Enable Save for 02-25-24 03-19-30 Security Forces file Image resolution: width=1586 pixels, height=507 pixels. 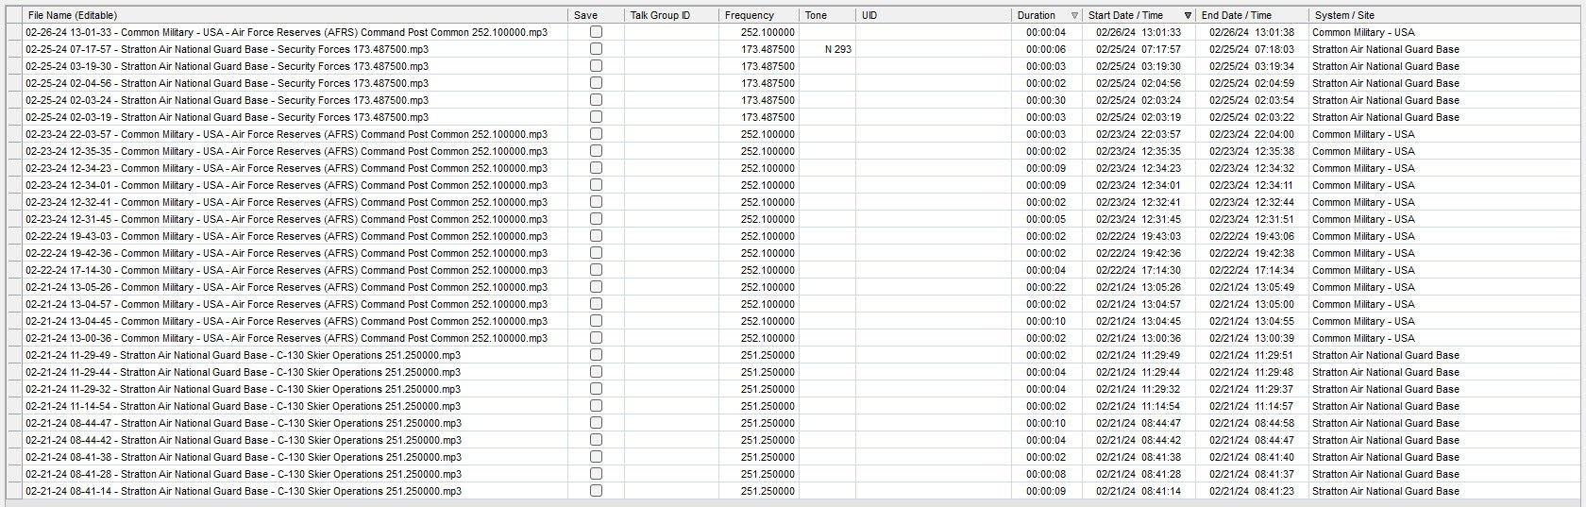(x=596, y=65)
